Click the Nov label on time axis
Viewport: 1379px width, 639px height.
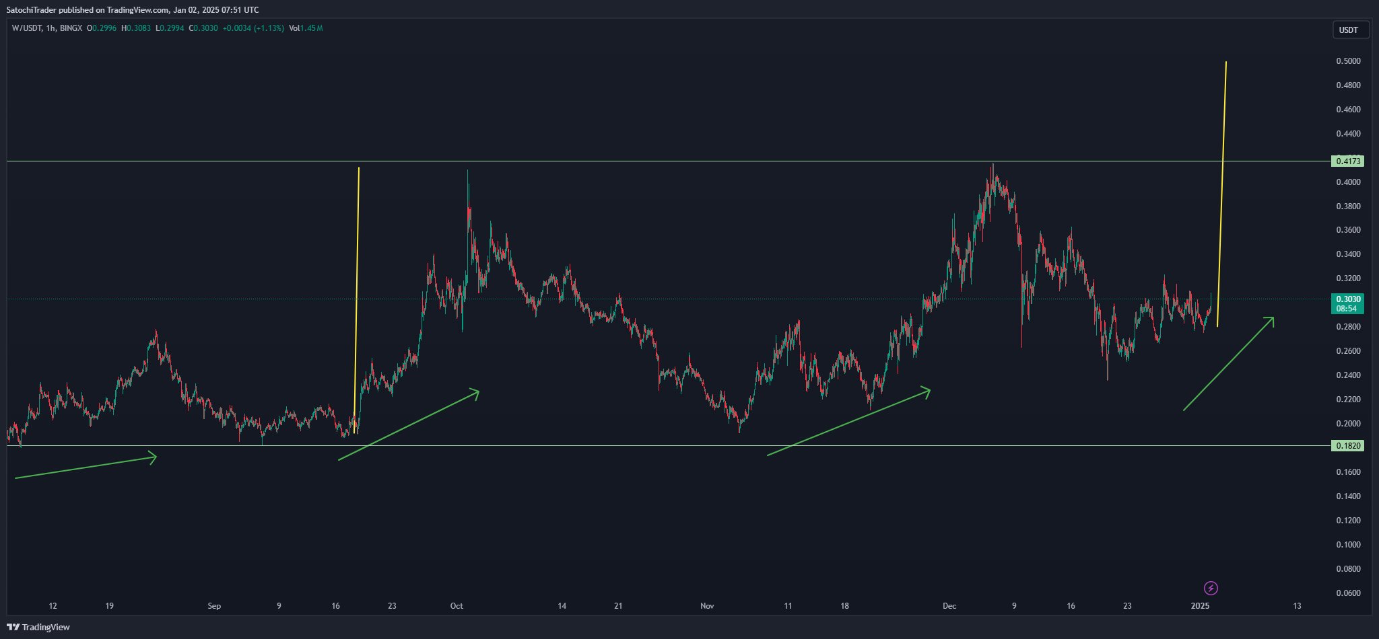[x=707, y=606]
